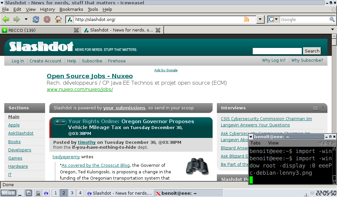The height and width of the screenshot is (197, 337).
Task: Click the Reload page icon
Action: [x=36, y=19]
